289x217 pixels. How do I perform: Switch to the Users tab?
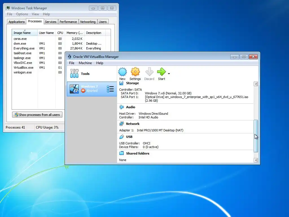(x=103, y=22)
